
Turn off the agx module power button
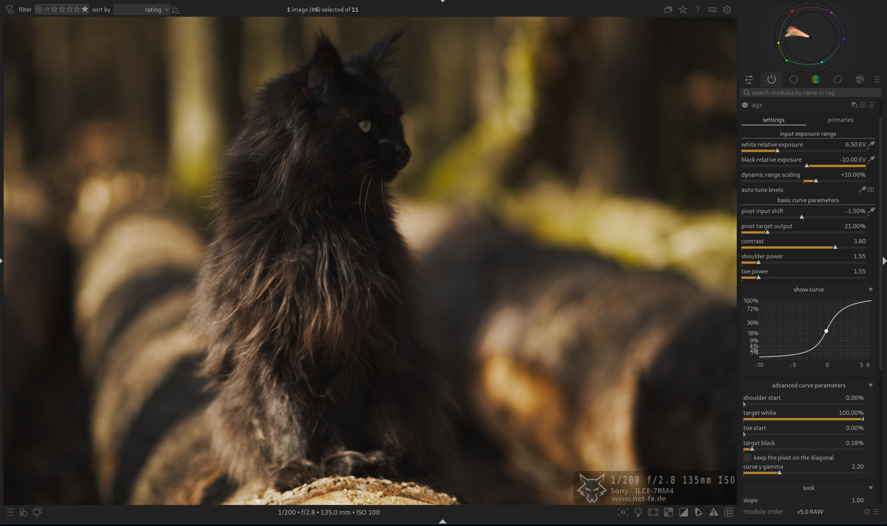point(745,105)
